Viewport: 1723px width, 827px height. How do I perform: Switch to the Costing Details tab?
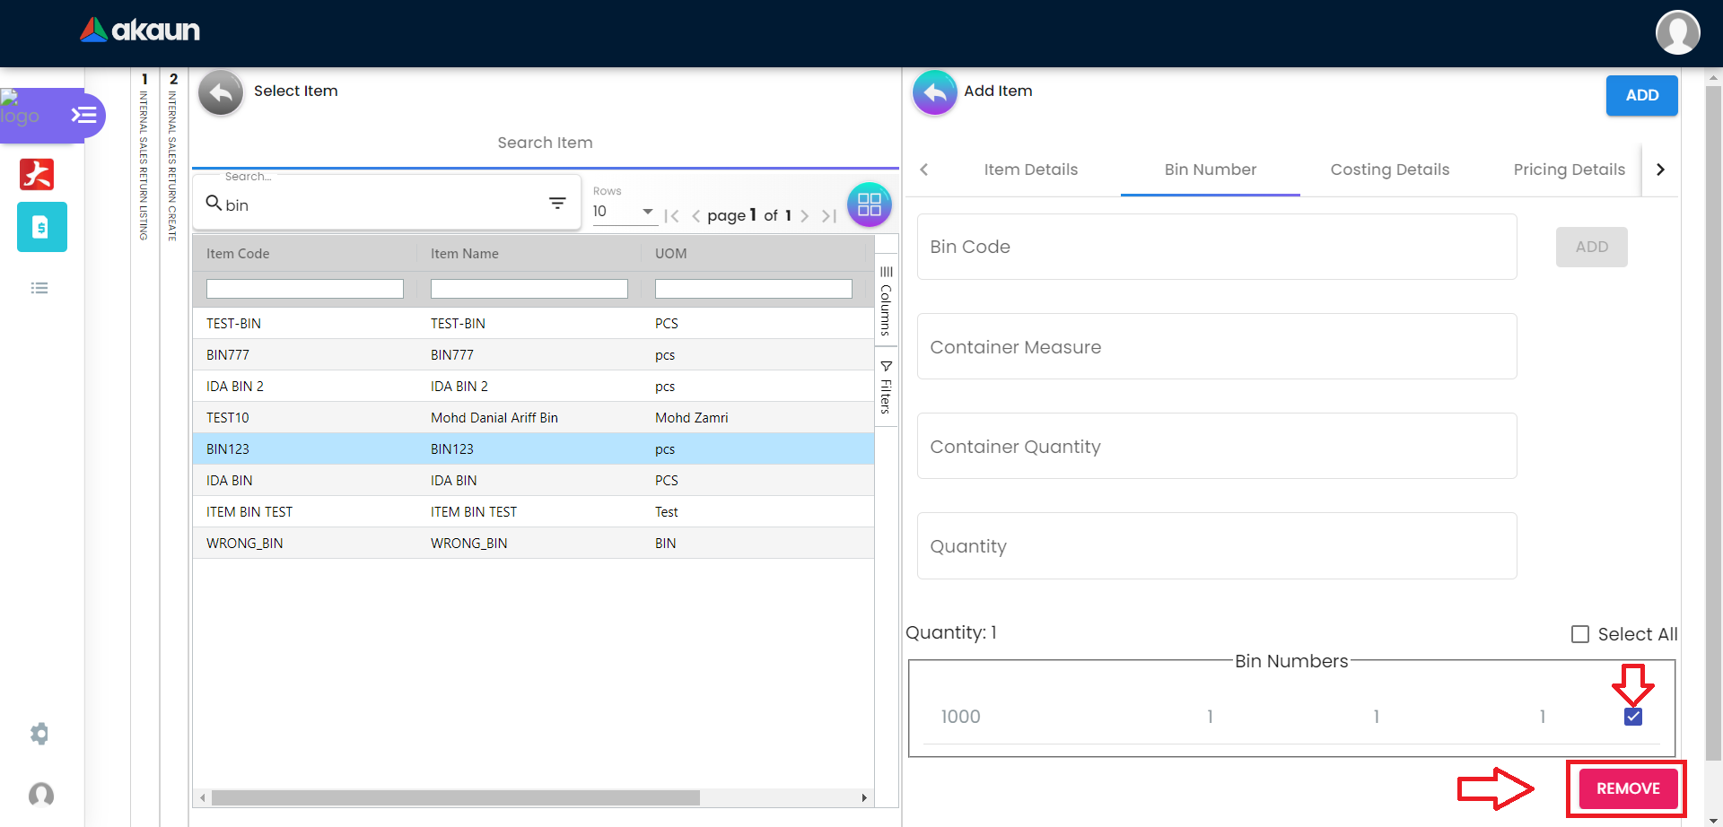(x=1389, y=170)
